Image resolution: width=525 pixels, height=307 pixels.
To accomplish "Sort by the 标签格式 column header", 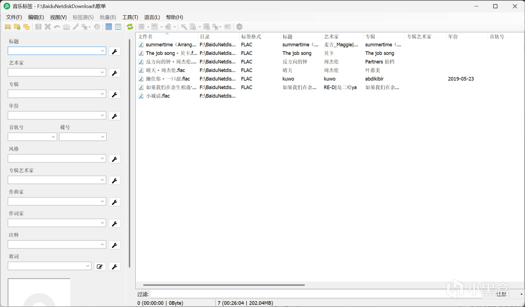I will (260, 36).
